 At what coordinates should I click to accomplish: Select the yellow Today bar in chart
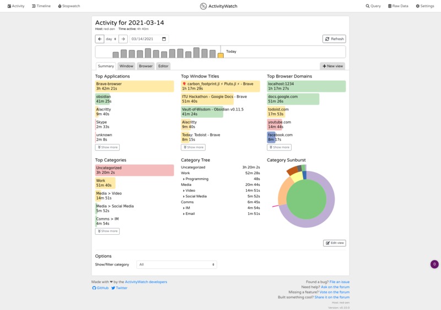coord(221,56)
